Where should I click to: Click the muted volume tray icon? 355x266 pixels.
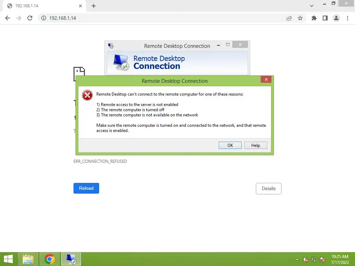306,259
